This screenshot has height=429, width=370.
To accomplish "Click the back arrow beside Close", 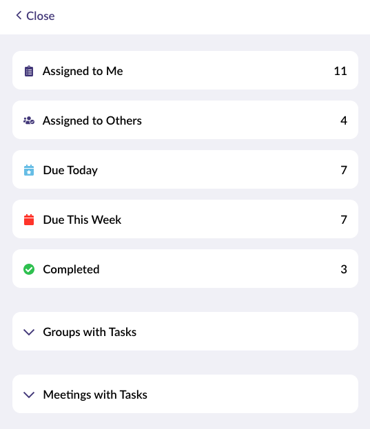I will click(19, 15).
